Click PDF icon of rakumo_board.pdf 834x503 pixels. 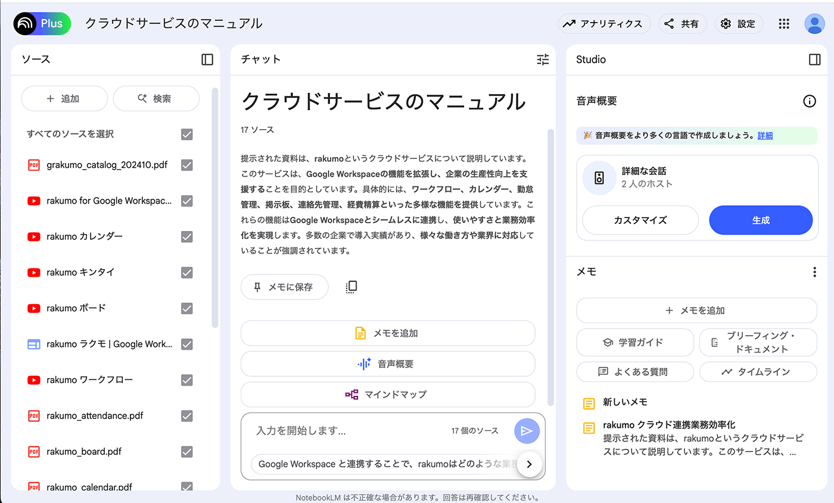pos(34,451)
